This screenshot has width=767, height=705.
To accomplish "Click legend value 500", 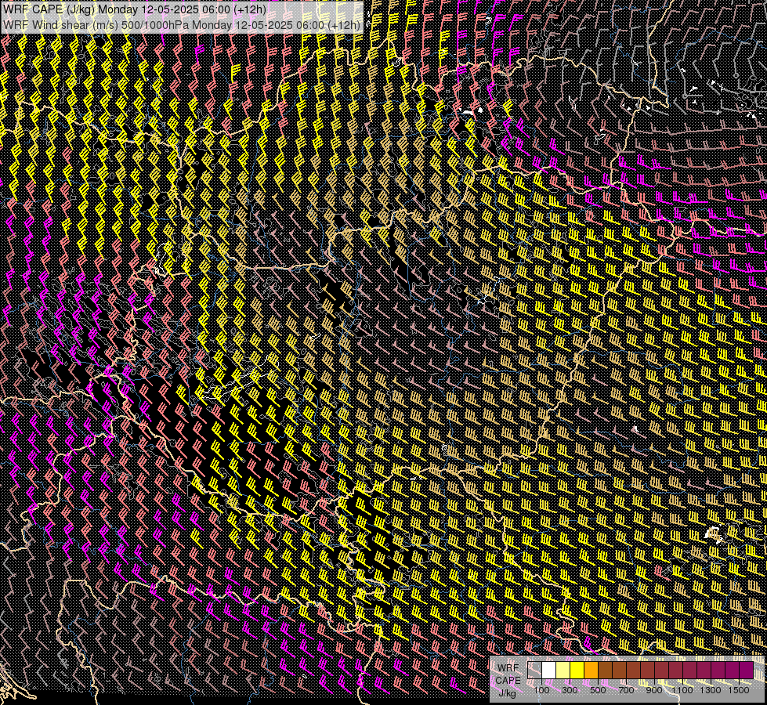I will point(598,690).
